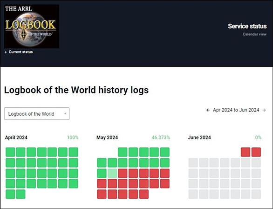Select the last red day cell of May 2024
This screenshot has height=209, width=273.
(x=144, y=194)
